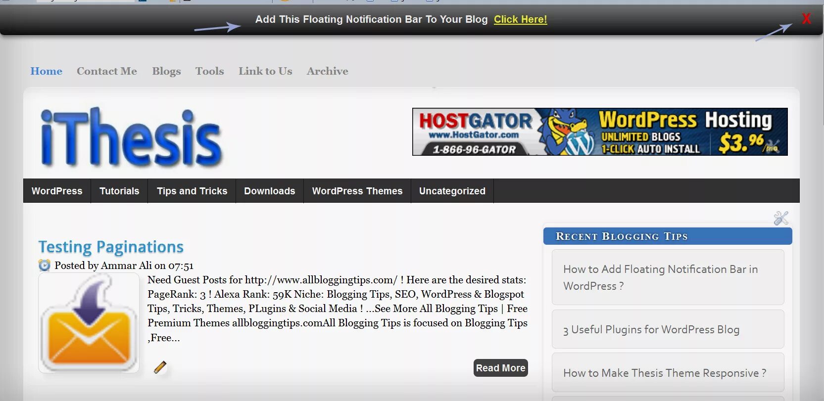This screenshot has width=824, height=401.
Task: Select the Tutorials category tab
Action: pyautogui.click(x=119, y=191)
